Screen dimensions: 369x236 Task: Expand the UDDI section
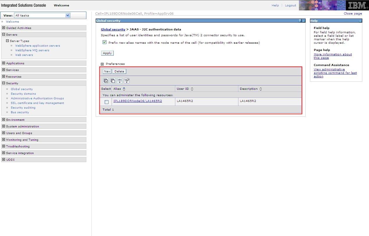pos(3,160)
